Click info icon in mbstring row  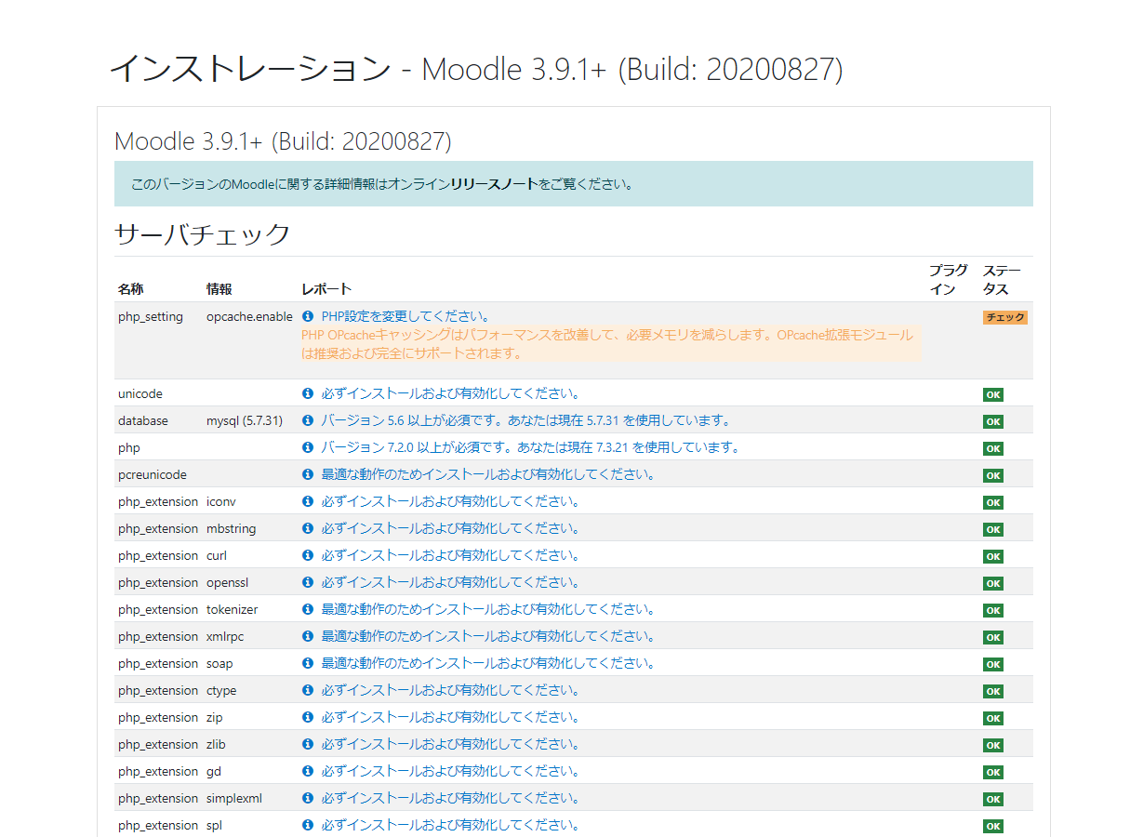[x=308, y=528]
